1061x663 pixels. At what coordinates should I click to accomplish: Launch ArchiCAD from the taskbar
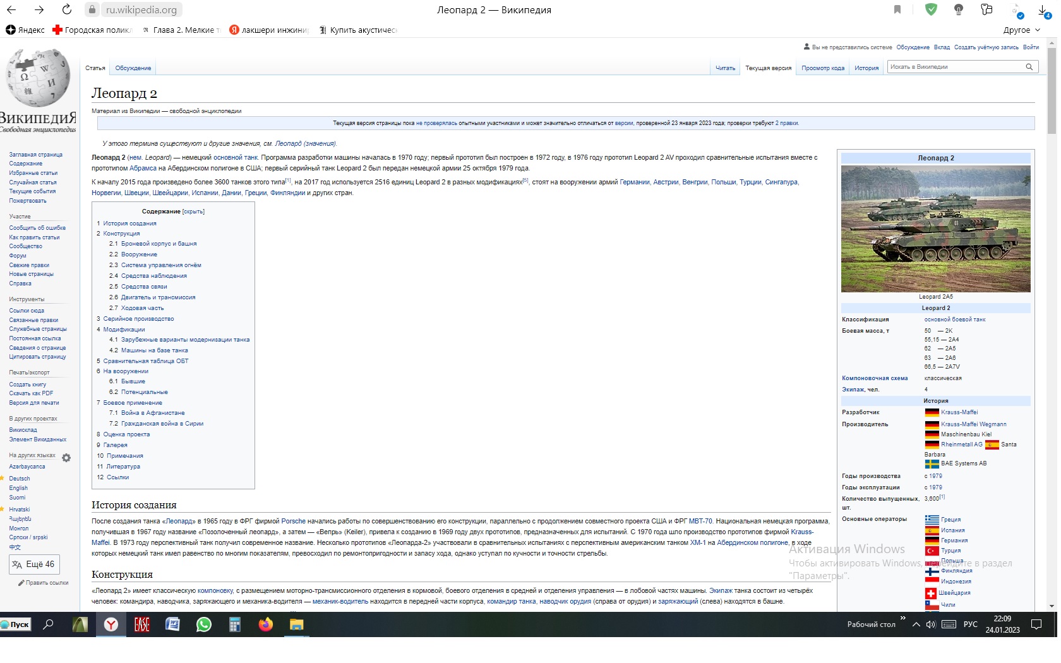click(x=80, y=624)
